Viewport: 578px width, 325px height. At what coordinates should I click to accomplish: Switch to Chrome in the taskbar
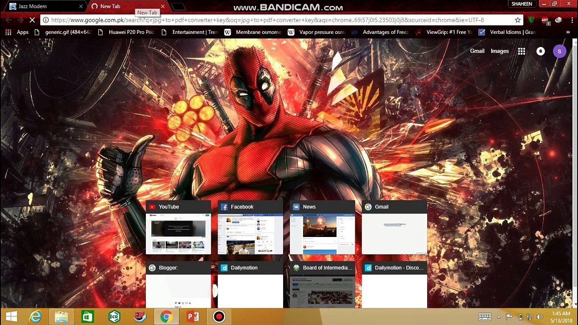point(166,316)
